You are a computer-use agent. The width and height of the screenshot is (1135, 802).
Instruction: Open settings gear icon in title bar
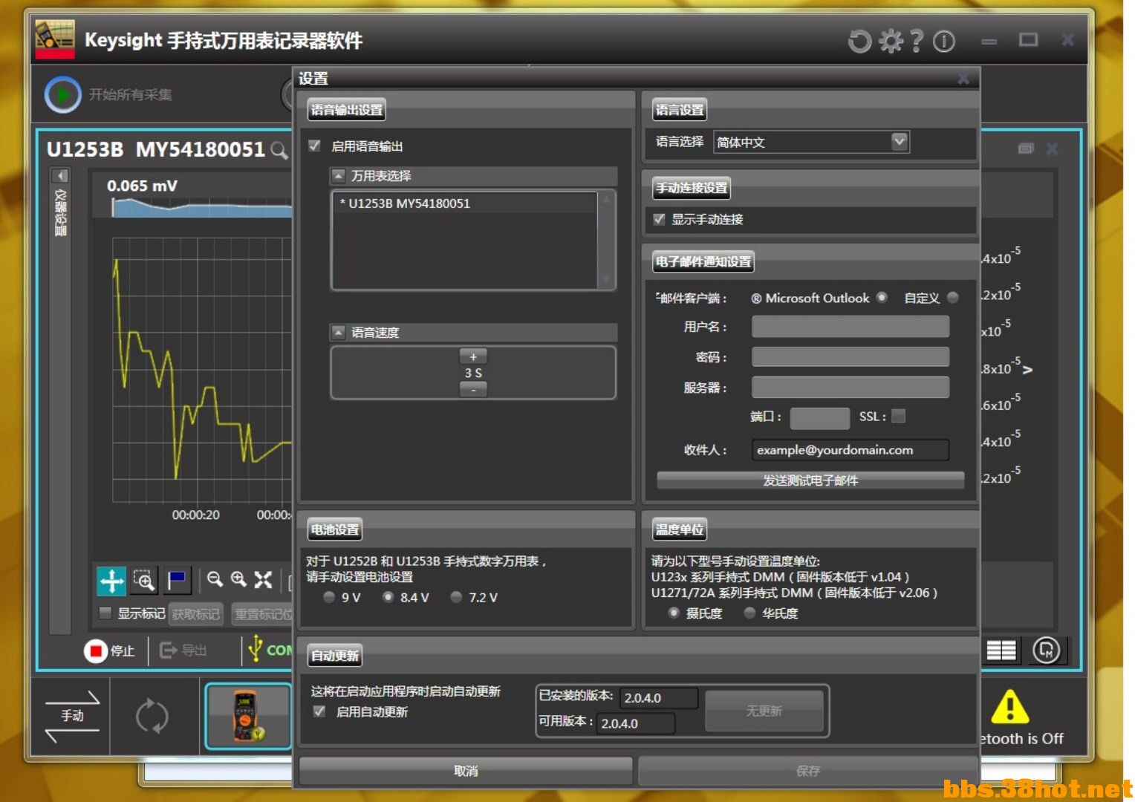coord(890,40)
